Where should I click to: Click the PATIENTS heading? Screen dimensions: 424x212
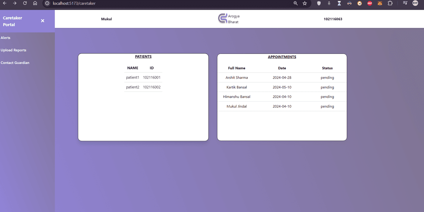(143, 57)
